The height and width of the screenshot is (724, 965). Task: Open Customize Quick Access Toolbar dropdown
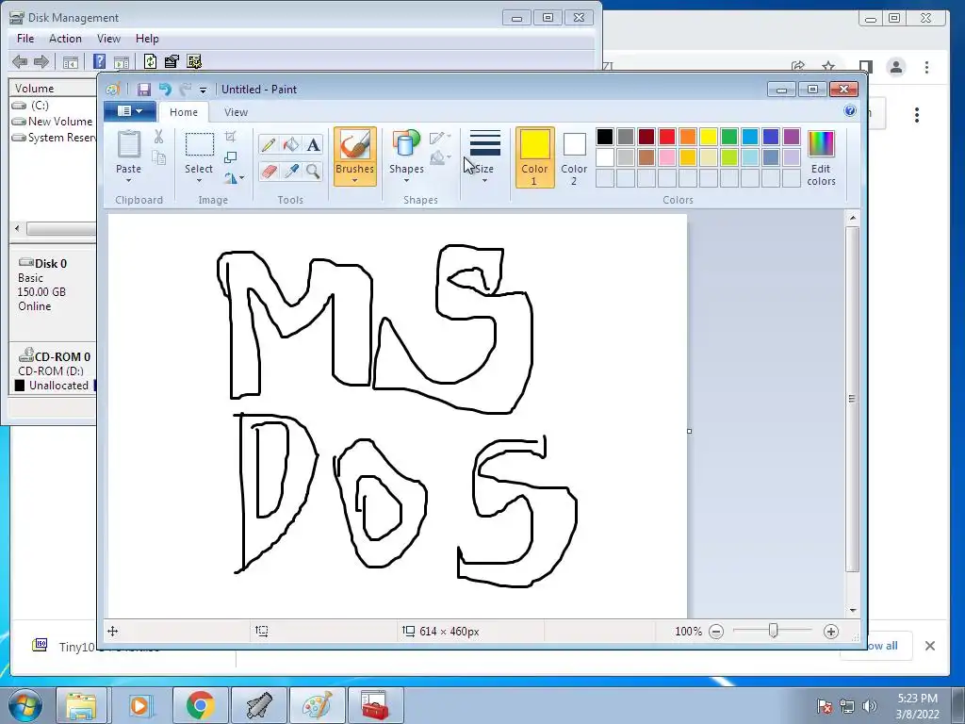coord(204,90)
